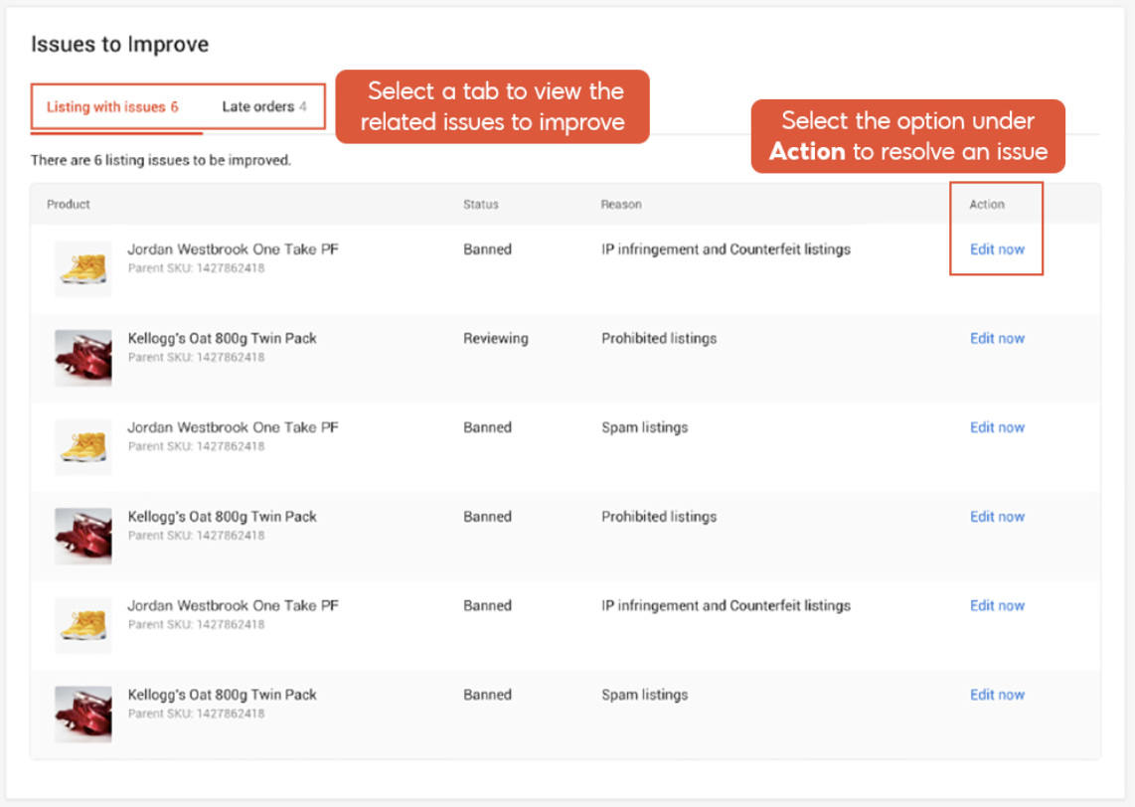Click Edit now on the last Kellogg's Spam row
Viewport: 1135px width, 807px height.
(997, 695)
